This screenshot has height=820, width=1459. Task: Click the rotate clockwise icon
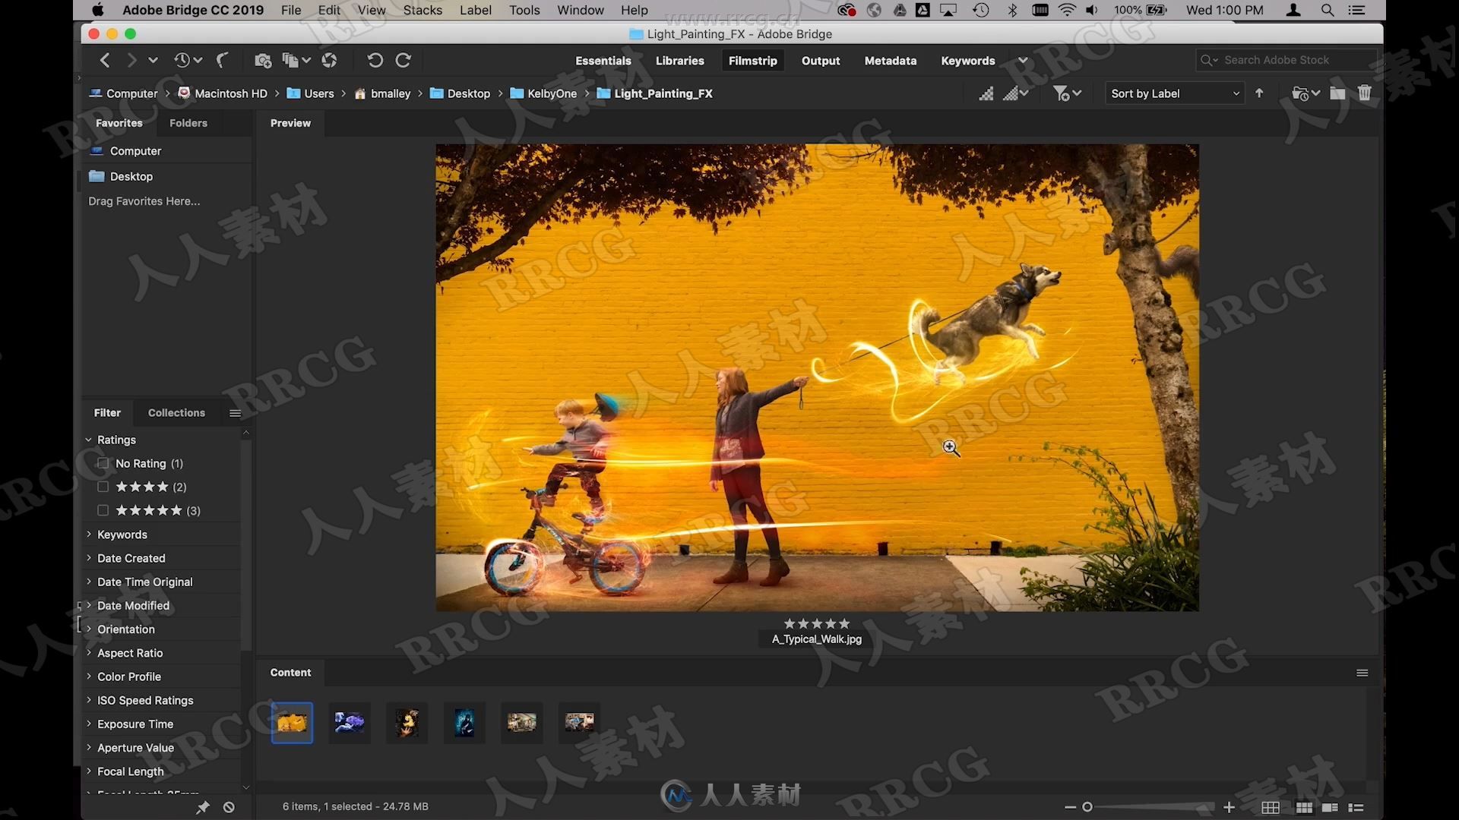402,60
